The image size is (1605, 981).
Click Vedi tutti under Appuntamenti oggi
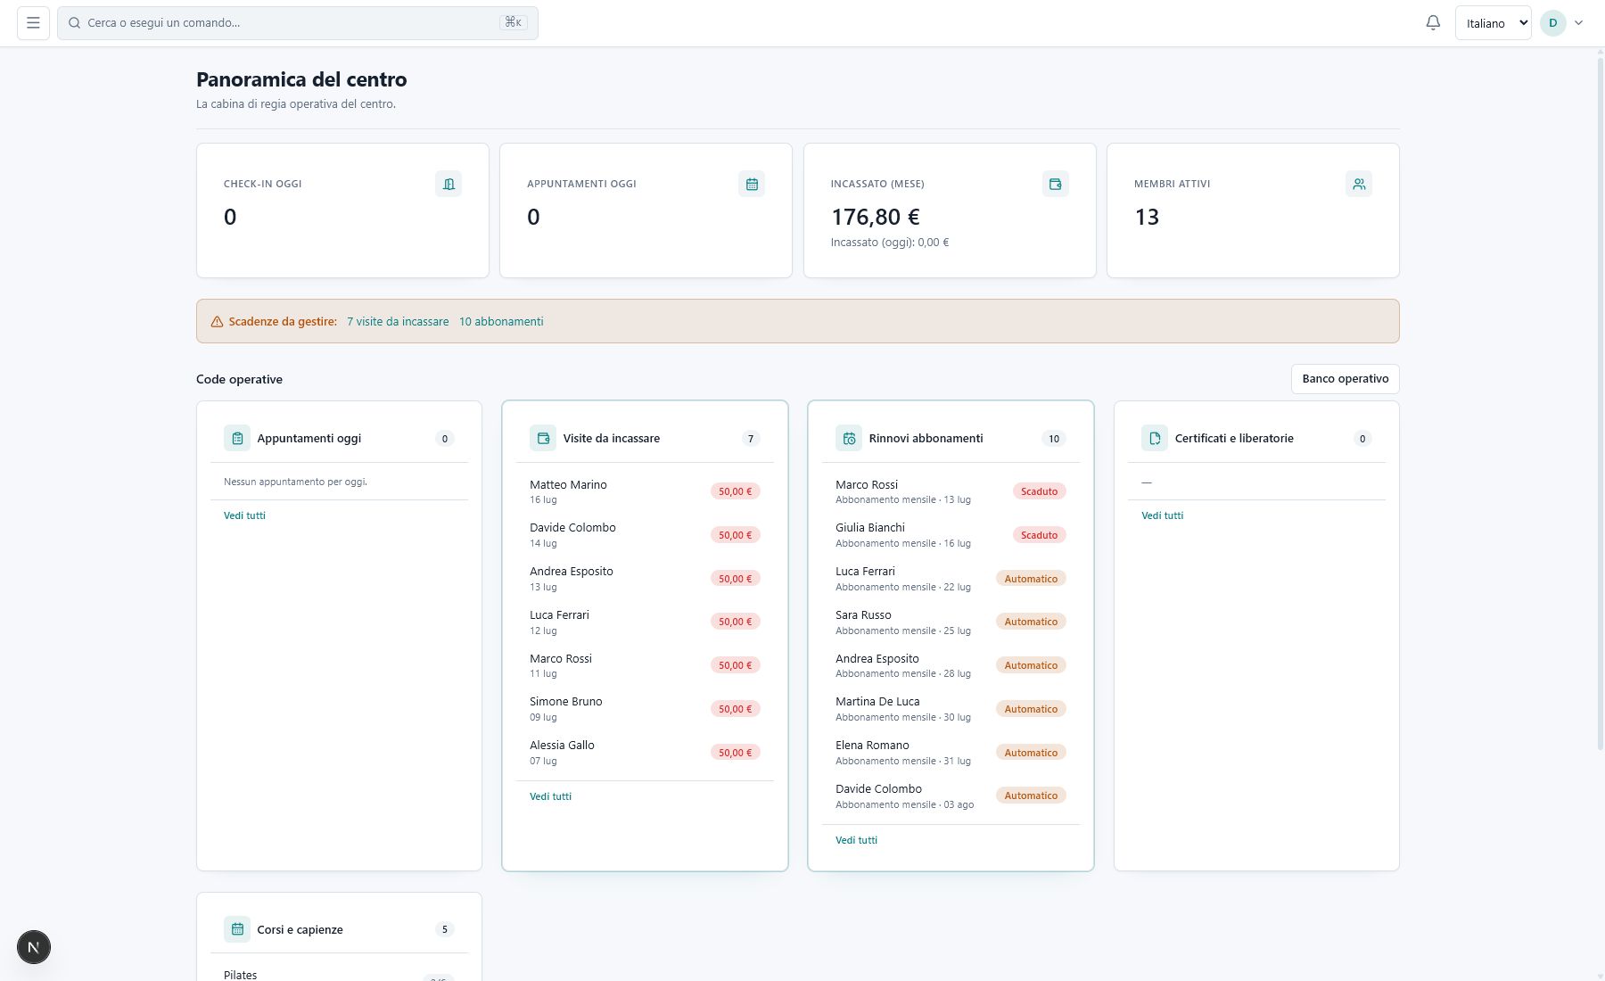(x=244, y=515)
